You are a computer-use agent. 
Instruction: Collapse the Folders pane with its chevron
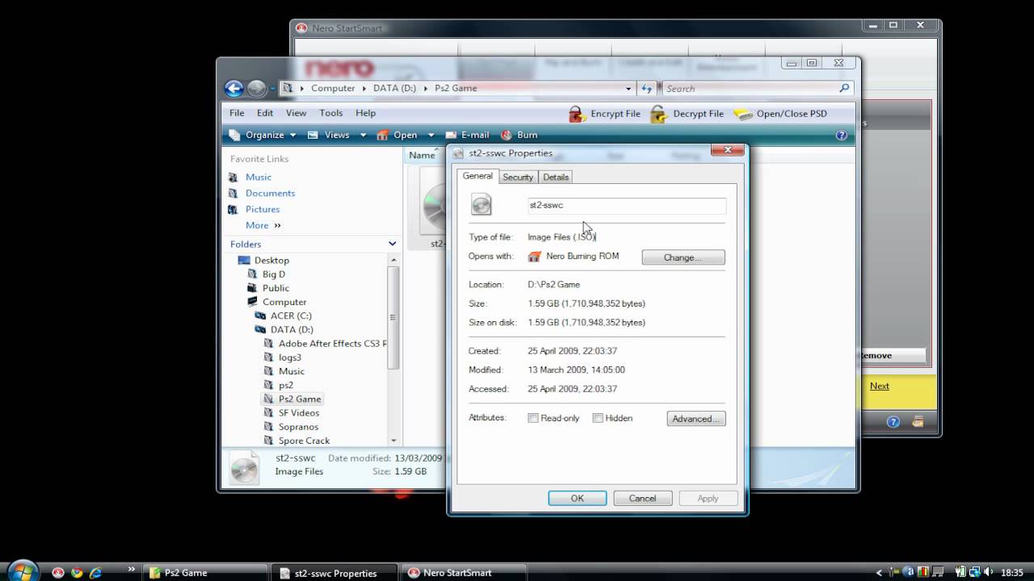click(x=393, y=244)
